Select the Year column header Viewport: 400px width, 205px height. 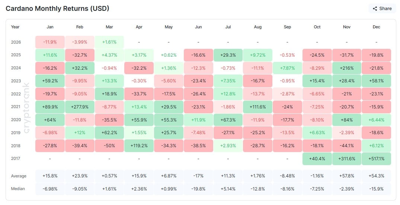click(x=15, y=27)
